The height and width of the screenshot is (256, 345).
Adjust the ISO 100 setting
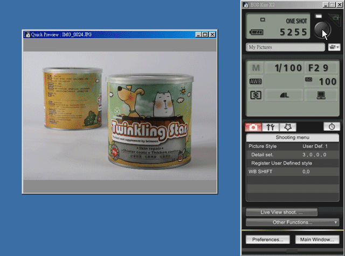(321, 81)
